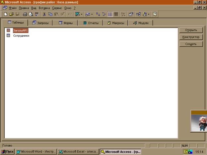This screenshot has width=207, height=155.
Task: Toggle the Details view toolbar button
Action: pos(116,14)
